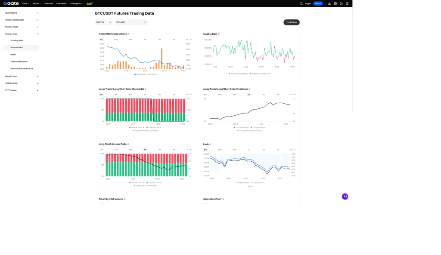Open Insurance Fund Balance sidebar item
The image size is (441, 255).
[22, 68]
